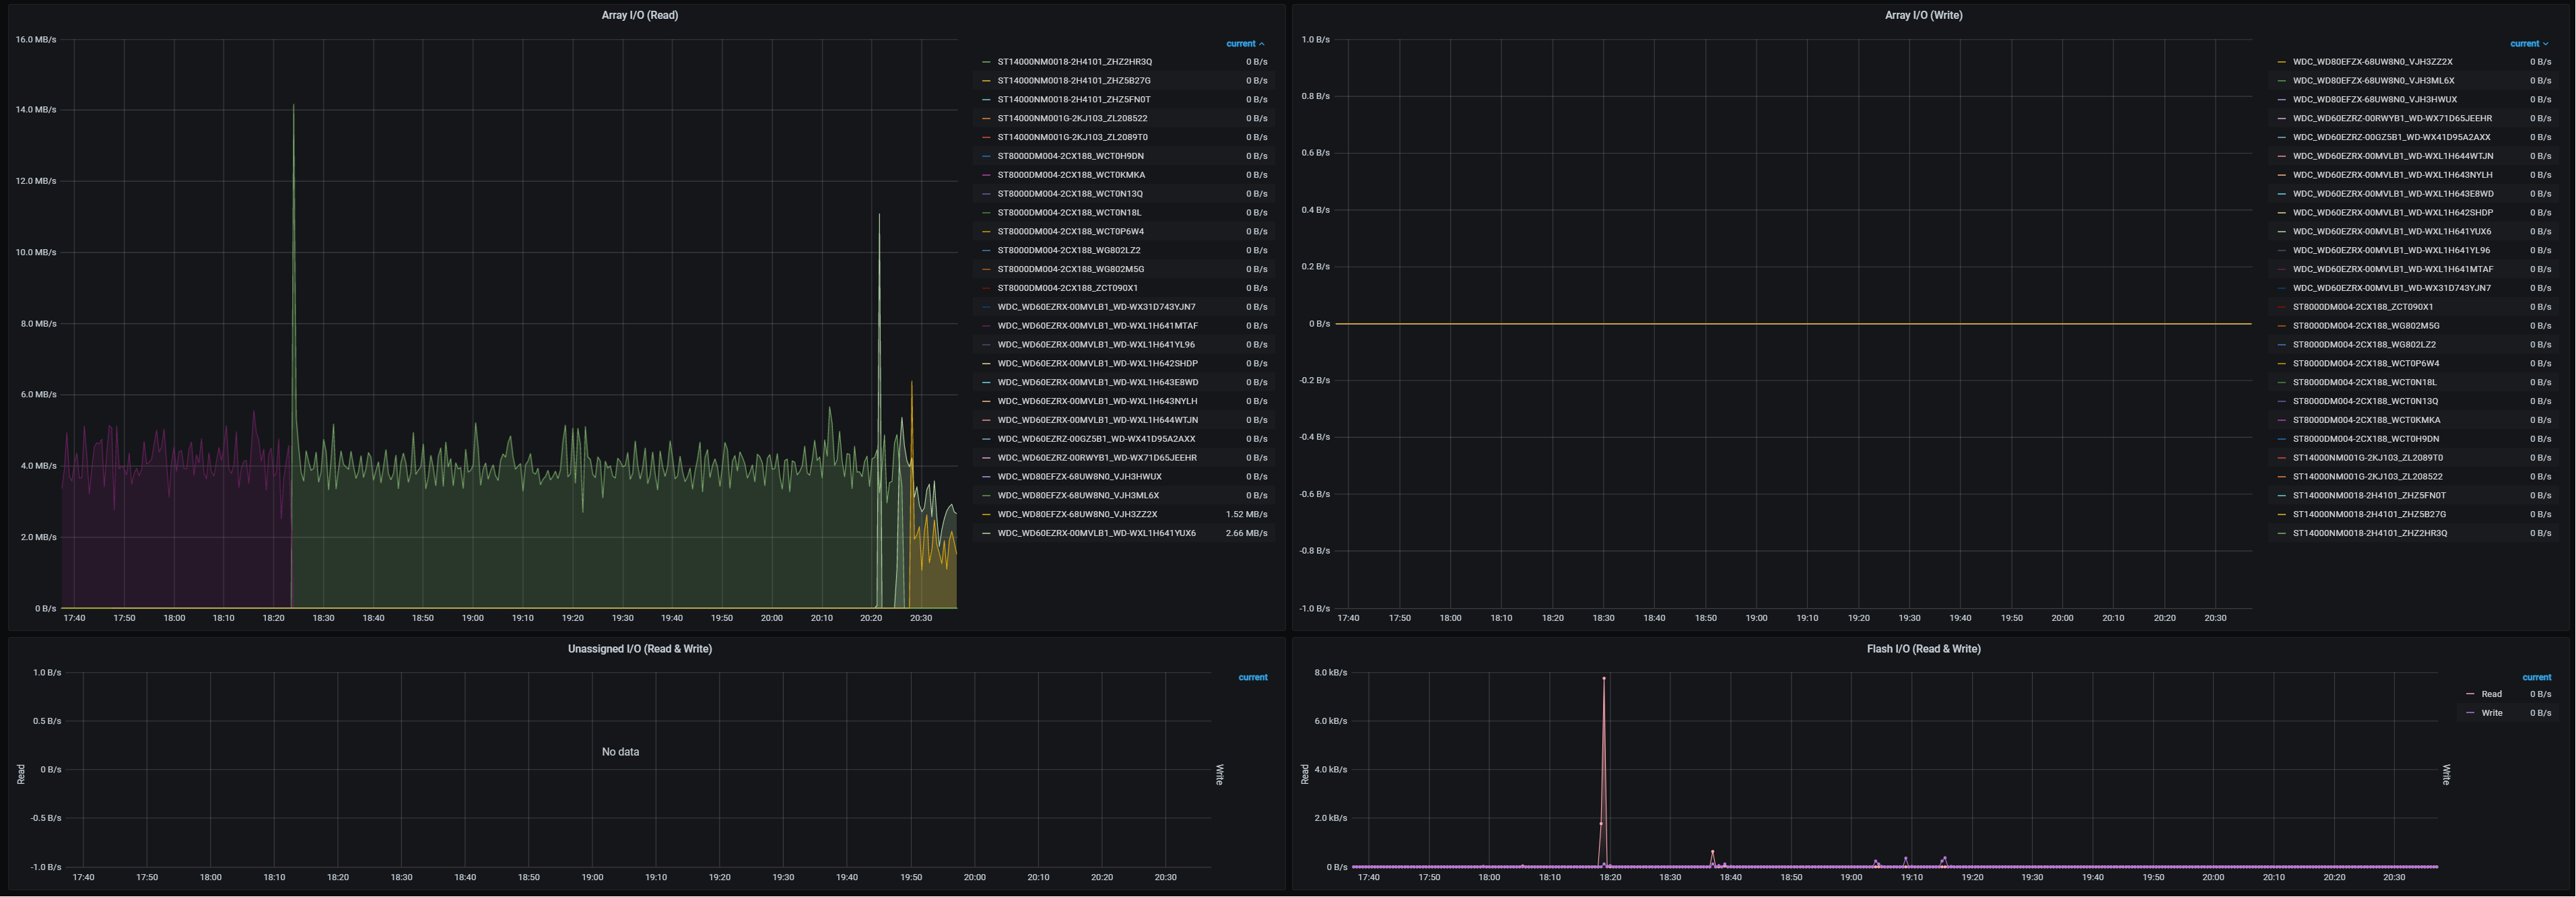
Task: Open the Flash I/O (Read & Write) panel menu
Action: pyautogui.click(x=1923, y=649)
